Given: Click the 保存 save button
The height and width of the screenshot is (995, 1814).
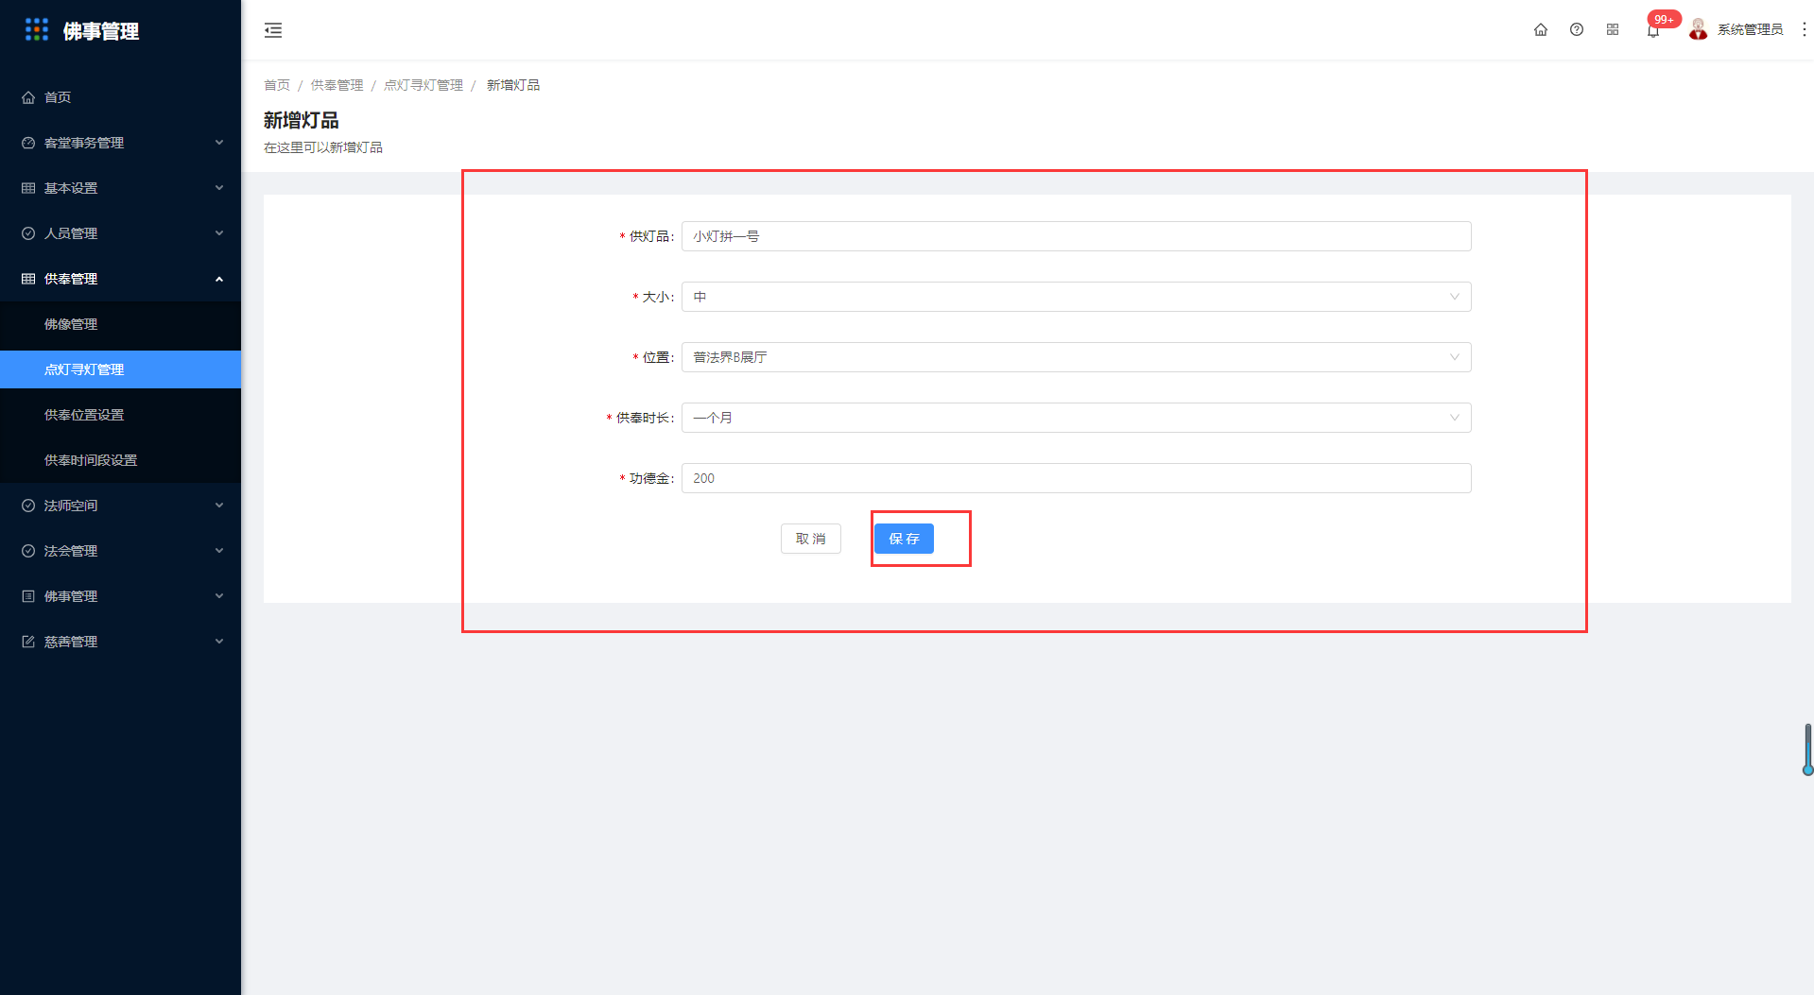Looking at the screenshot, I should [904, 539].
